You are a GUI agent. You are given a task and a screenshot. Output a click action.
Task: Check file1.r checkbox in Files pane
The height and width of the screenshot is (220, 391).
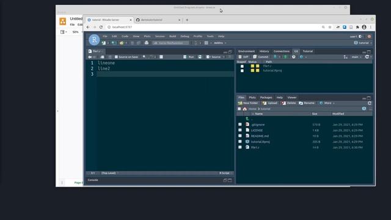pyautogui.click(x=240, y=147)
